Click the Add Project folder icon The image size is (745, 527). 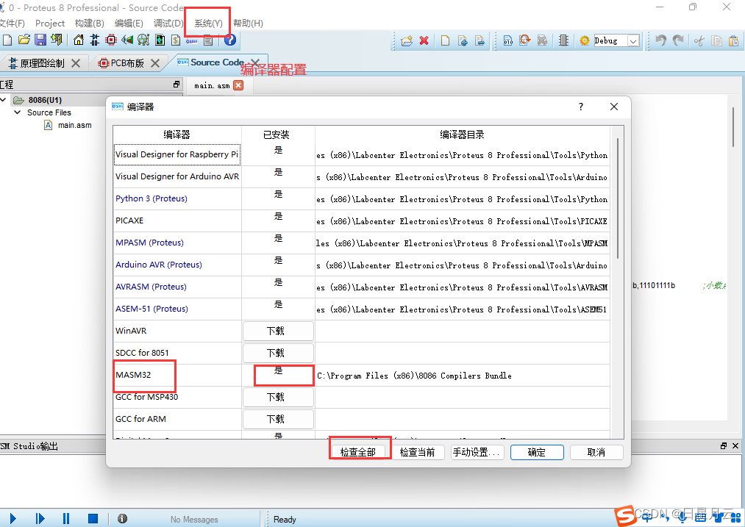click(x=407, y=41)
